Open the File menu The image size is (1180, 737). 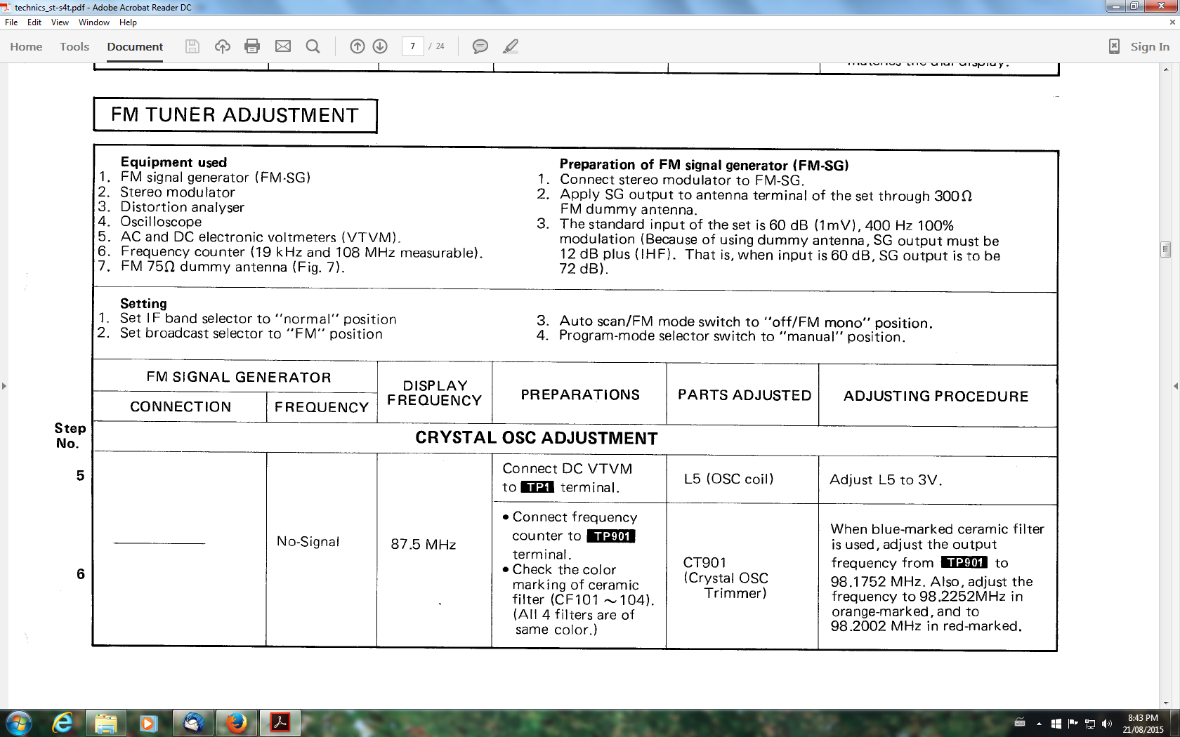click(11, 22)
